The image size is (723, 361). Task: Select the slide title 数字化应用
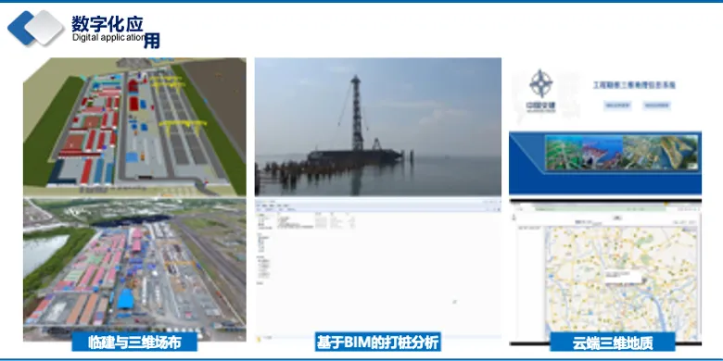click(115, 31)
